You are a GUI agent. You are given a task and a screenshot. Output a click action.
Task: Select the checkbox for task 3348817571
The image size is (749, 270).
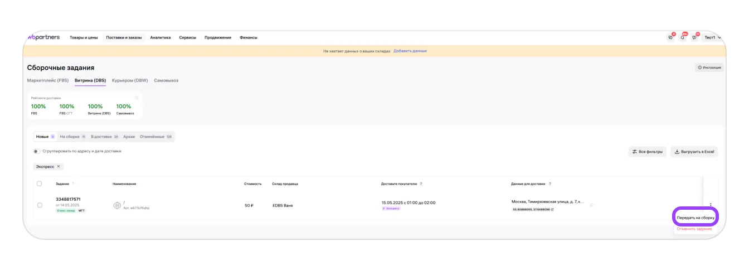click(40, 205)
